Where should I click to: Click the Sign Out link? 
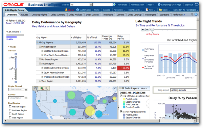coord(189,5)
